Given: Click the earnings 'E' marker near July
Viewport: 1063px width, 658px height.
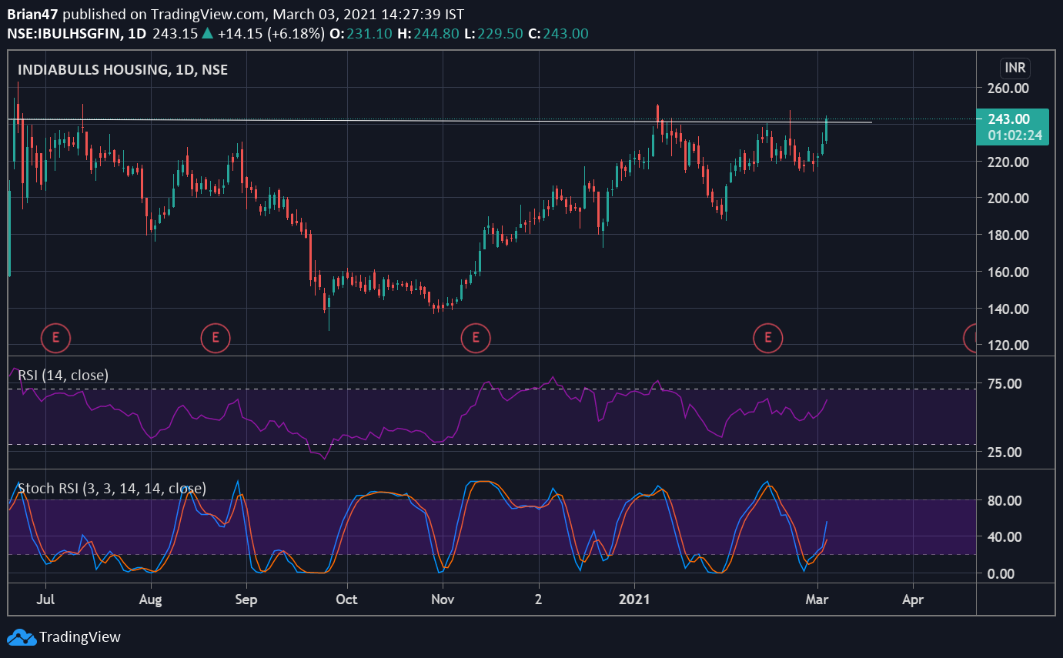Looking at the screenshot, I should [55, 337].
